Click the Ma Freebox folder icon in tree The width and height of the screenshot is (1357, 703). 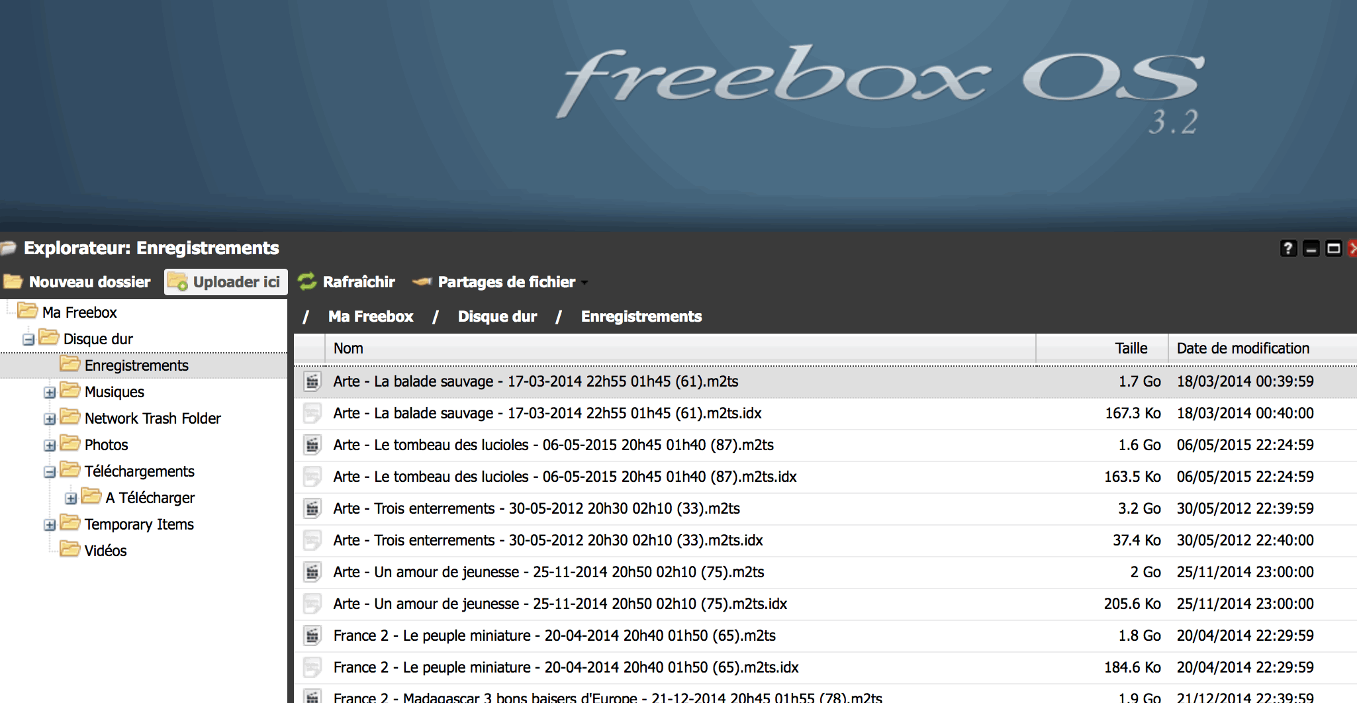point(27,310)
